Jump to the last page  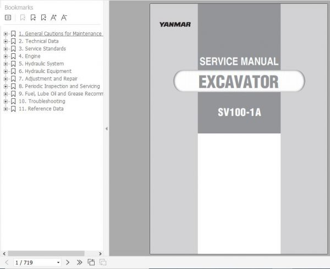tap(79, 262)
